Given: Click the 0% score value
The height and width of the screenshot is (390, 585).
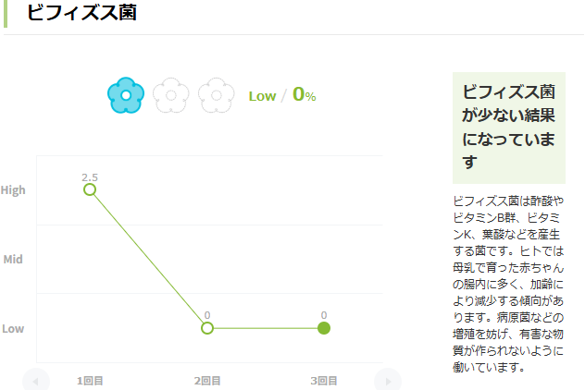Looking at the screenshot, I should click(305, 94).
